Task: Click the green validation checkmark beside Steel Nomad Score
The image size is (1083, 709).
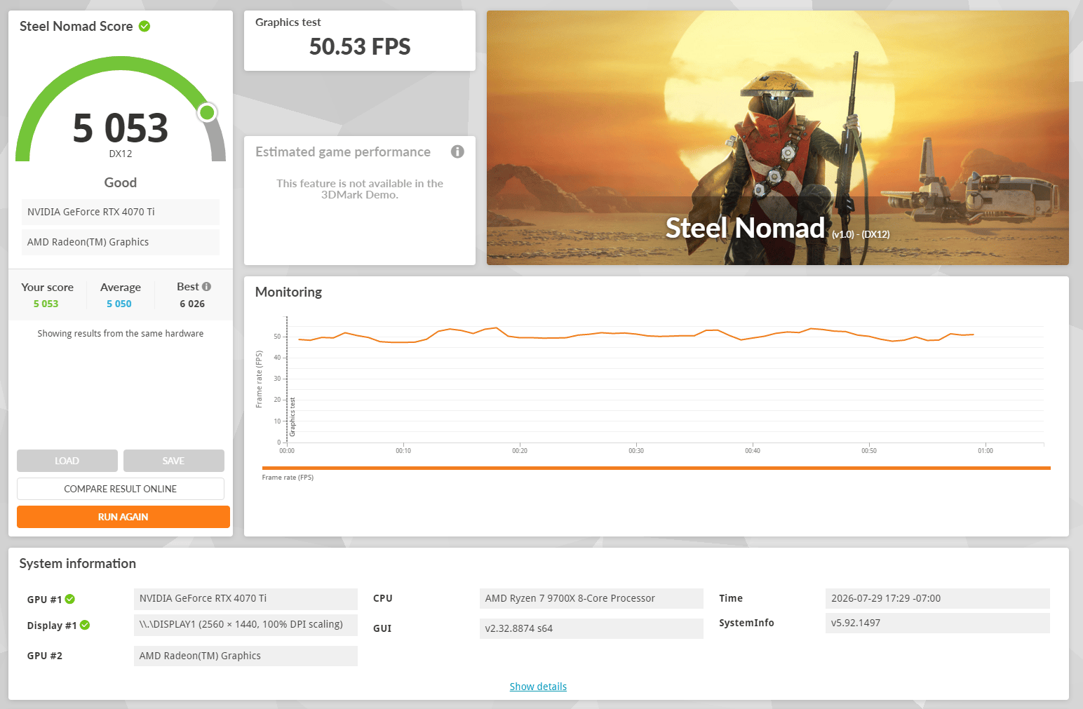Action: point(144,26)
